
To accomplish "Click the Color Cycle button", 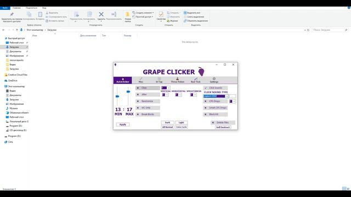I will click(x=182, y=127).
